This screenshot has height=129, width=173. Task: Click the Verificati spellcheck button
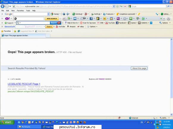point(96,14)
